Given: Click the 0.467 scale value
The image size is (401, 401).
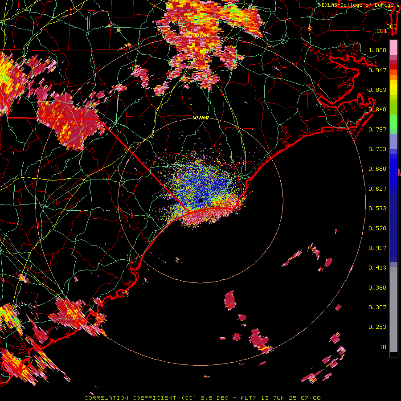Looking at the screenshot, I should pos(377,248).
